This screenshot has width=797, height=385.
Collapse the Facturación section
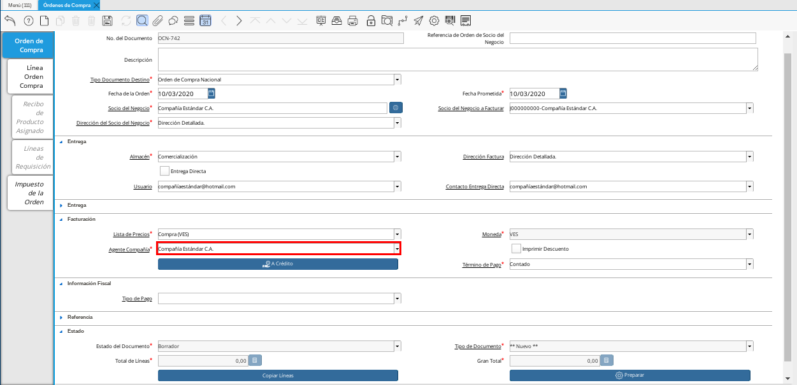[x=62, y=219]
